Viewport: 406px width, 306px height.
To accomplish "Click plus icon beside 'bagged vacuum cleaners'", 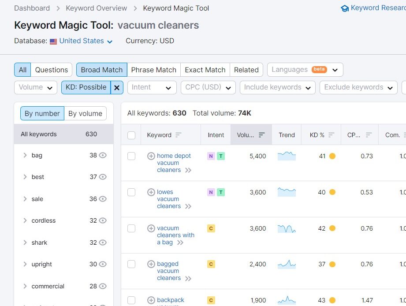I will [151, 264].
